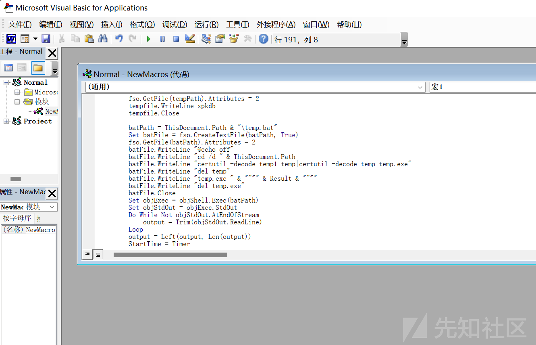Collapse the Normal project tree node
The image size is (536, 345).
[x=6, y=82]
